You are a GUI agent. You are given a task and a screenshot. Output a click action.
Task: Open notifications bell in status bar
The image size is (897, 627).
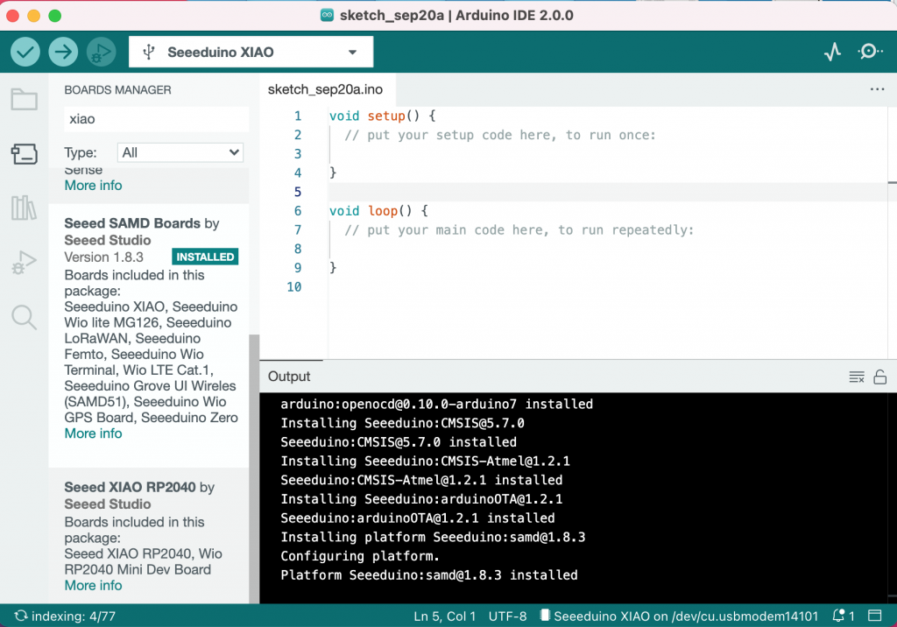838,616
